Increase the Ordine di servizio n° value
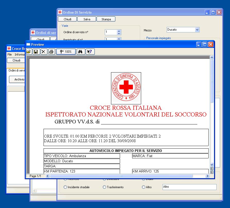Image resolution: width=230 pixels, height=208 pixels. [x=119, y=31]
